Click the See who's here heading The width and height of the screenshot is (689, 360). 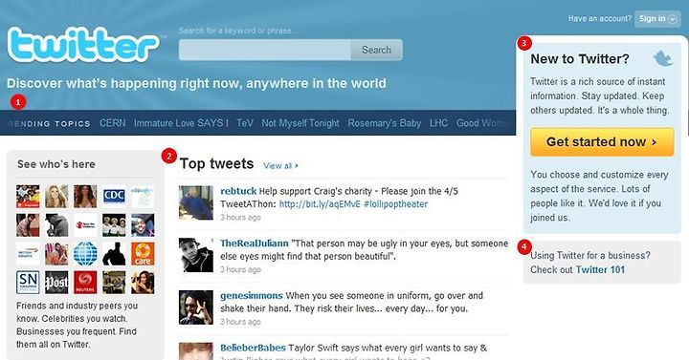[x=56, y=164]
